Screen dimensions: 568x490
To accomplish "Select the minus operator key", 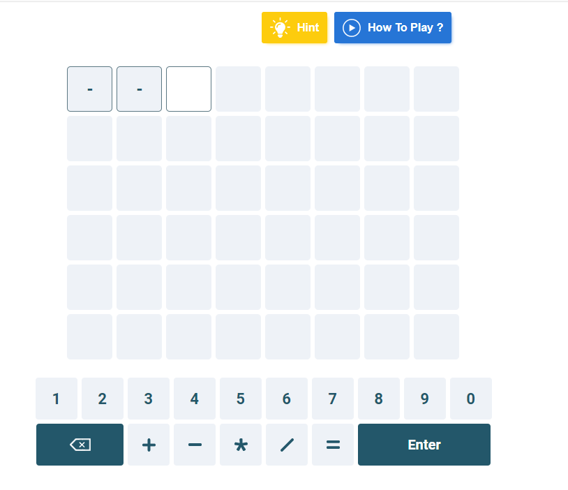I will 195,445.
